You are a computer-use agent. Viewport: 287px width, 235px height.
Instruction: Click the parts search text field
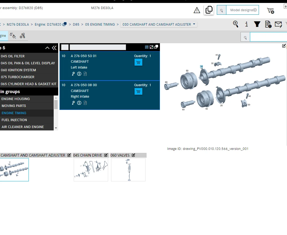pos(268,37)
